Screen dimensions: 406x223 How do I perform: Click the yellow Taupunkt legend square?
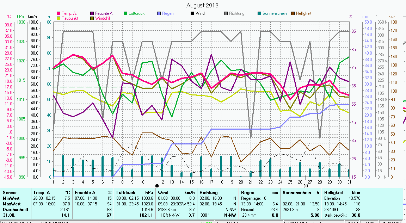coord(59,18)
